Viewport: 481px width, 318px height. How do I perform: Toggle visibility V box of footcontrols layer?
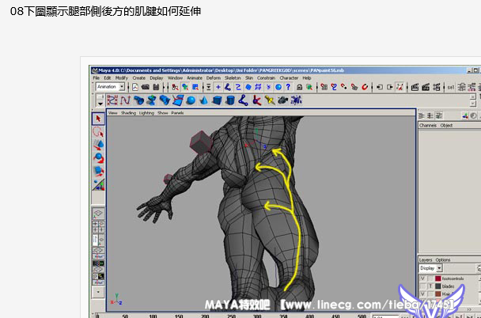[422, 278]
